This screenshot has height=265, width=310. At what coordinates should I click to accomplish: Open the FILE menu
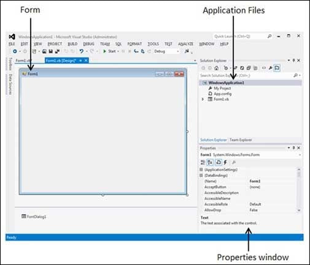click(12, 44)
